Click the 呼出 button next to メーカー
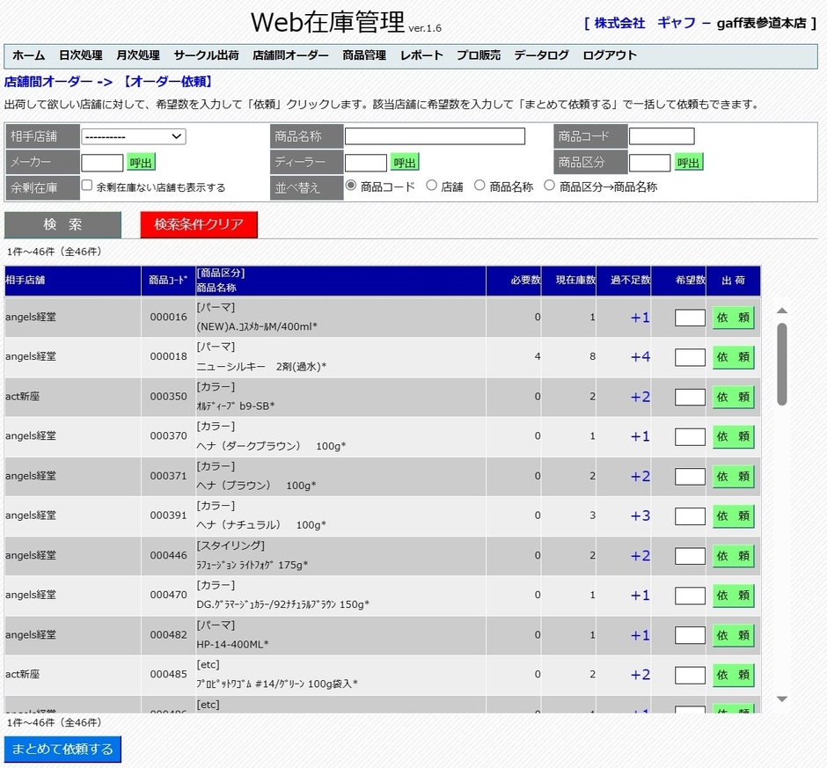The image size is (827, 768). click(141, 163)
